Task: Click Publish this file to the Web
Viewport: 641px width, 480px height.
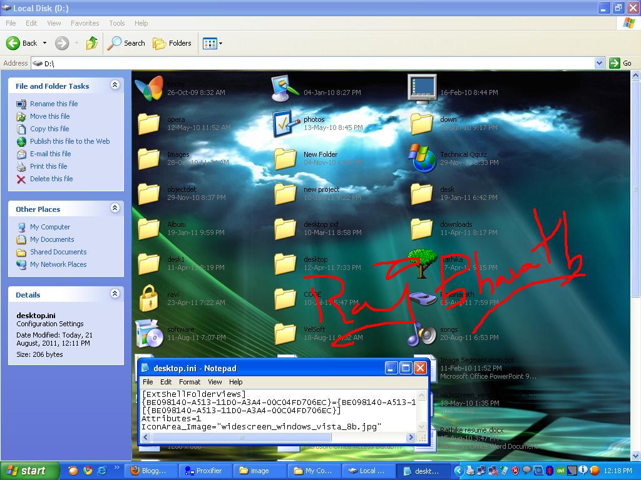Action: point(69,141)
